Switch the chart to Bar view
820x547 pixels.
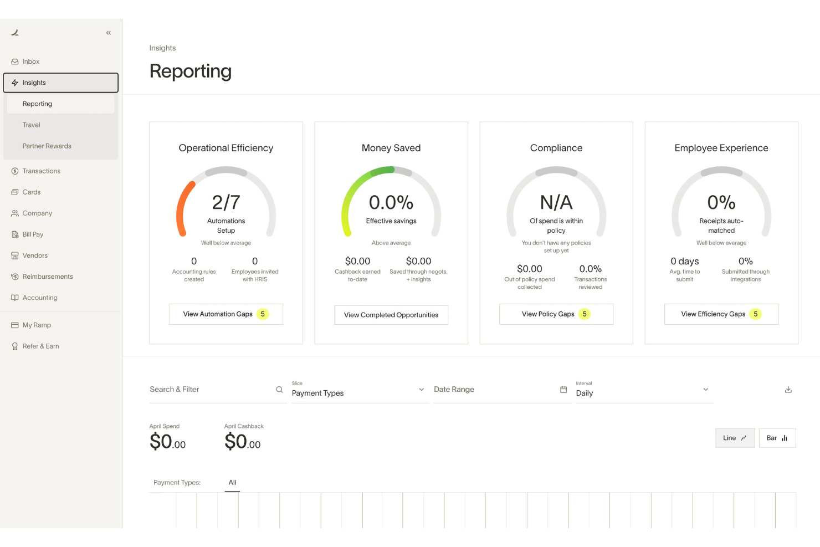point(777,438)
